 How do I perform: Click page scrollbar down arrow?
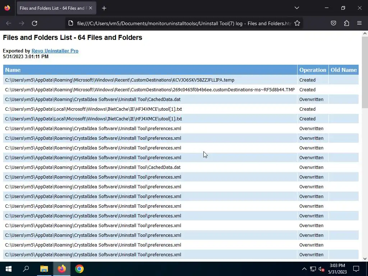365,259
